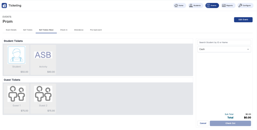Click the Sub Total label
The height and width of the screenshot is (130, 257).
tap(229, 114)
